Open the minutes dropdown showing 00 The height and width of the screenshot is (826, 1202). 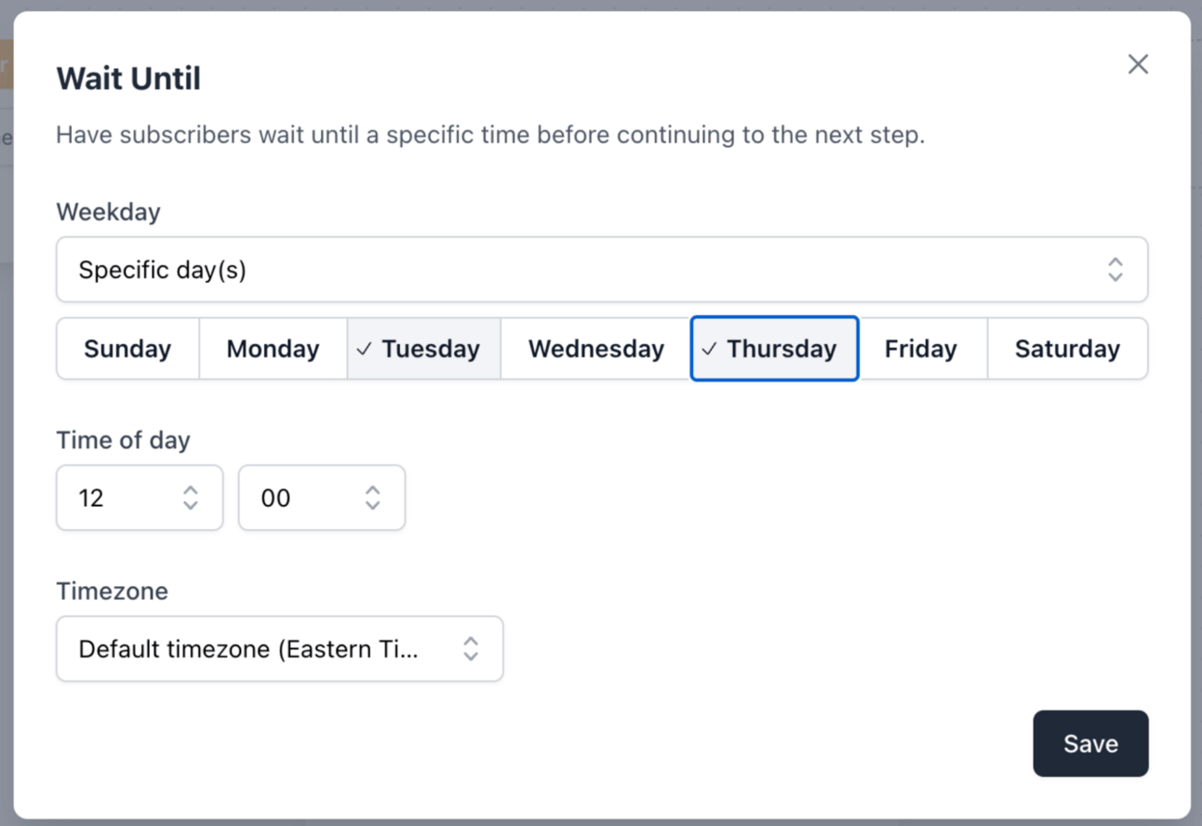pyautogui.click(x=322, y=498)
